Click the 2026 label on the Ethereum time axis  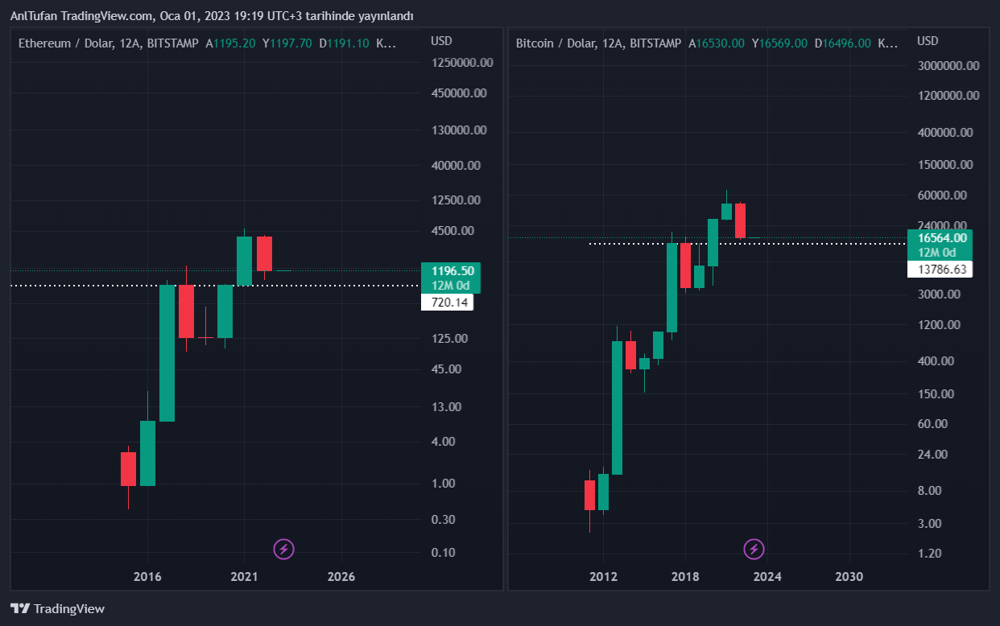(342, 577)
